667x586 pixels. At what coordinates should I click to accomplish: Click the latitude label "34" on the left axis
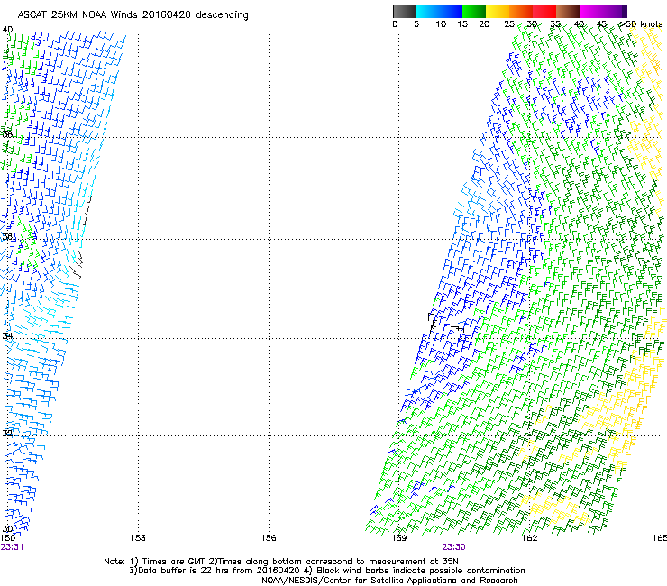tap(7, 335)
